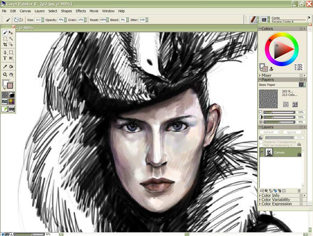Screen dimensions: 313x236
Task: Choose the Paint Bucket tool
Action: [11, 67]
